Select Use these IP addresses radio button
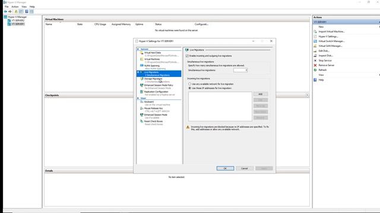The image size is (380, 213). coord(189,88)
